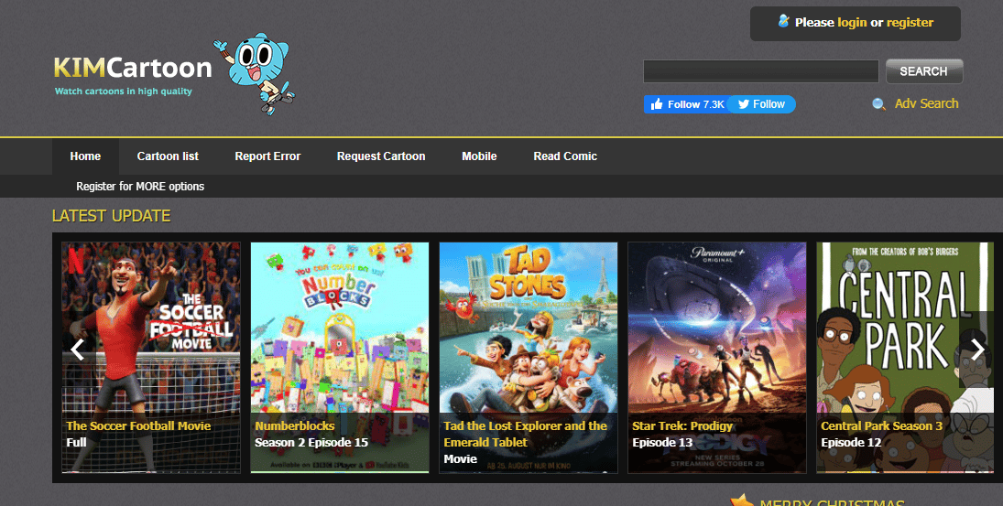Open the Numberblocks poster thumbnail

click(x=340, y=357)
